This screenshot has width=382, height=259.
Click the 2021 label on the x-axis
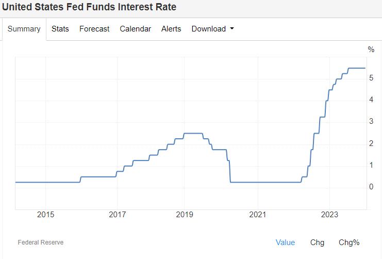coord(257,215)
